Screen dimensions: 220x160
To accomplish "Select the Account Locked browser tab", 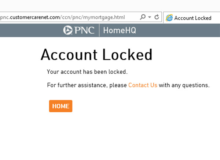I will [x=192, y=18].
